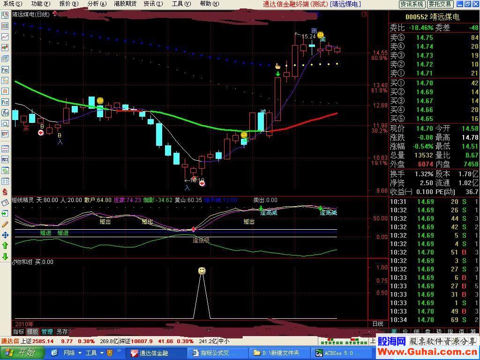This screenshot has width=480, height=360.
Task: Click the wavy indicator lines icon above RSI
Action: [x=5, y=149]
